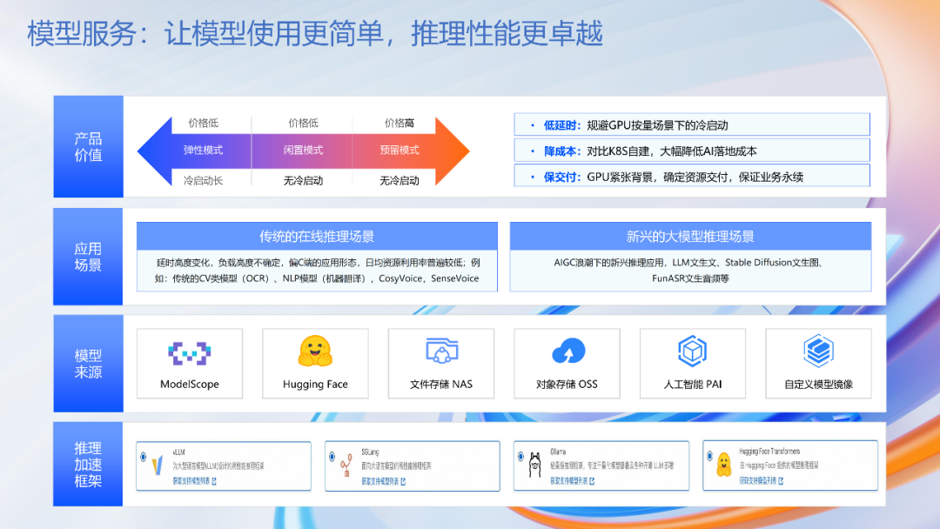Click the 文件存储 NAS folder icon
The width and height of the screenshot is (940, 529).
click(442, 351)
